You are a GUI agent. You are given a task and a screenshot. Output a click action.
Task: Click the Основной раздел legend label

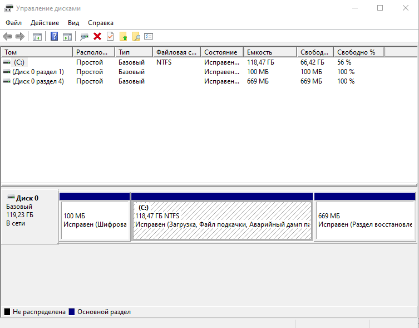click(104, 312)
